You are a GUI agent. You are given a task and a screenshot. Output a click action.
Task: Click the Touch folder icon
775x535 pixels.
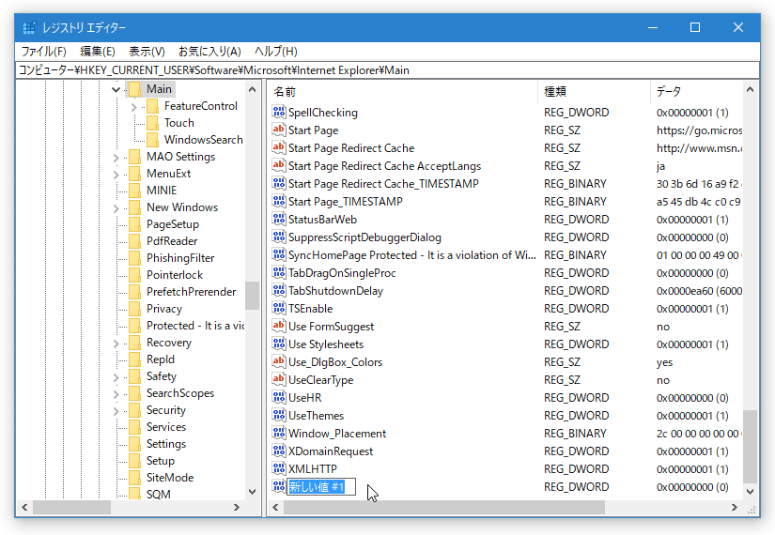tap(153, 123)
